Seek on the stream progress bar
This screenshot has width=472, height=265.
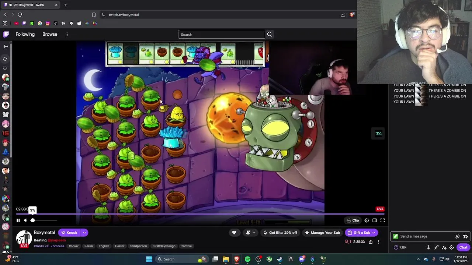point(199,214)
